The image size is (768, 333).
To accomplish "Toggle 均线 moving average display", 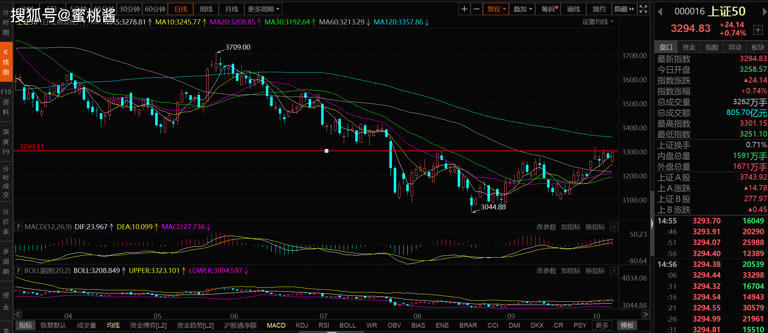I will click(x=113, y=325).
